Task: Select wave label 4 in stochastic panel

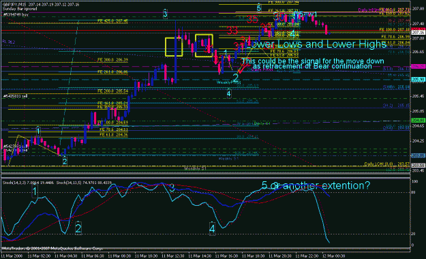Action: (212, 228)
